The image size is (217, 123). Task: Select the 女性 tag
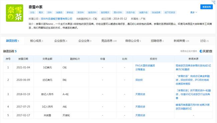pos(32,12)
